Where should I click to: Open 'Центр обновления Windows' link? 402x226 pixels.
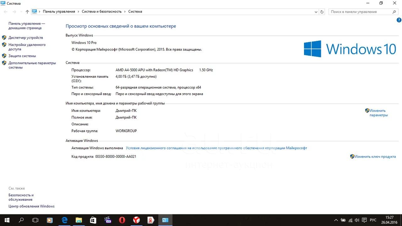coord(31,206)
